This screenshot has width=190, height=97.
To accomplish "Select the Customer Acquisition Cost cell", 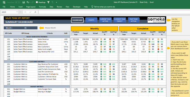I will point(50,67).
